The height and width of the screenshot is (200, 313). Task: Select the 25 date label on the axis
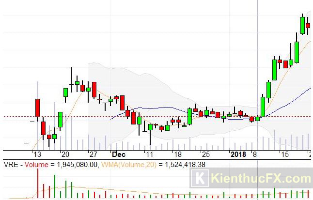click(x=205, y=154)
